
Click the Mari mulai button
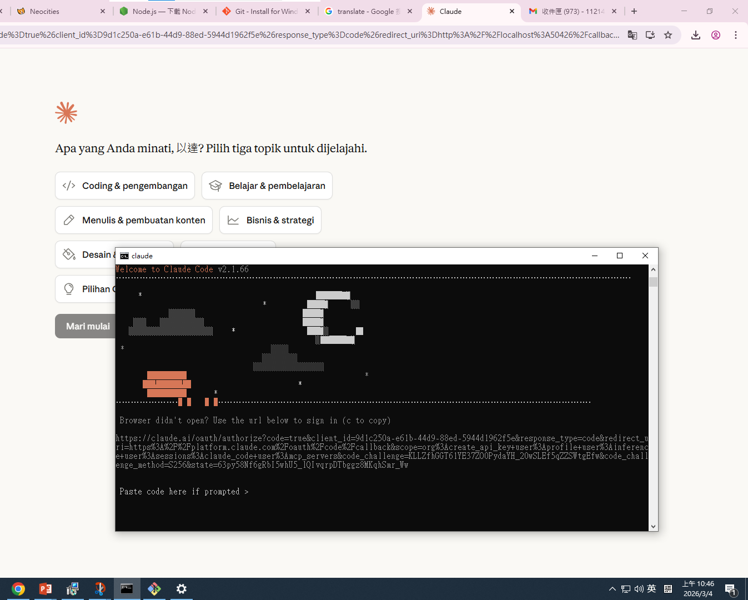[86, 326]
